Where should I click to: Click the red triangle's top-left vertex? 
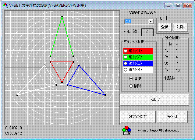(50, 62)
